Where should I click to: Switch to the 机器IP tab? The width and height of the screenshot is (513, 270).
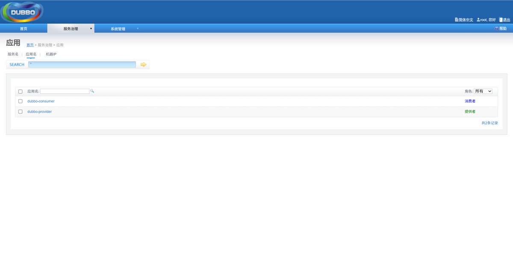click(x=51, y=54)
